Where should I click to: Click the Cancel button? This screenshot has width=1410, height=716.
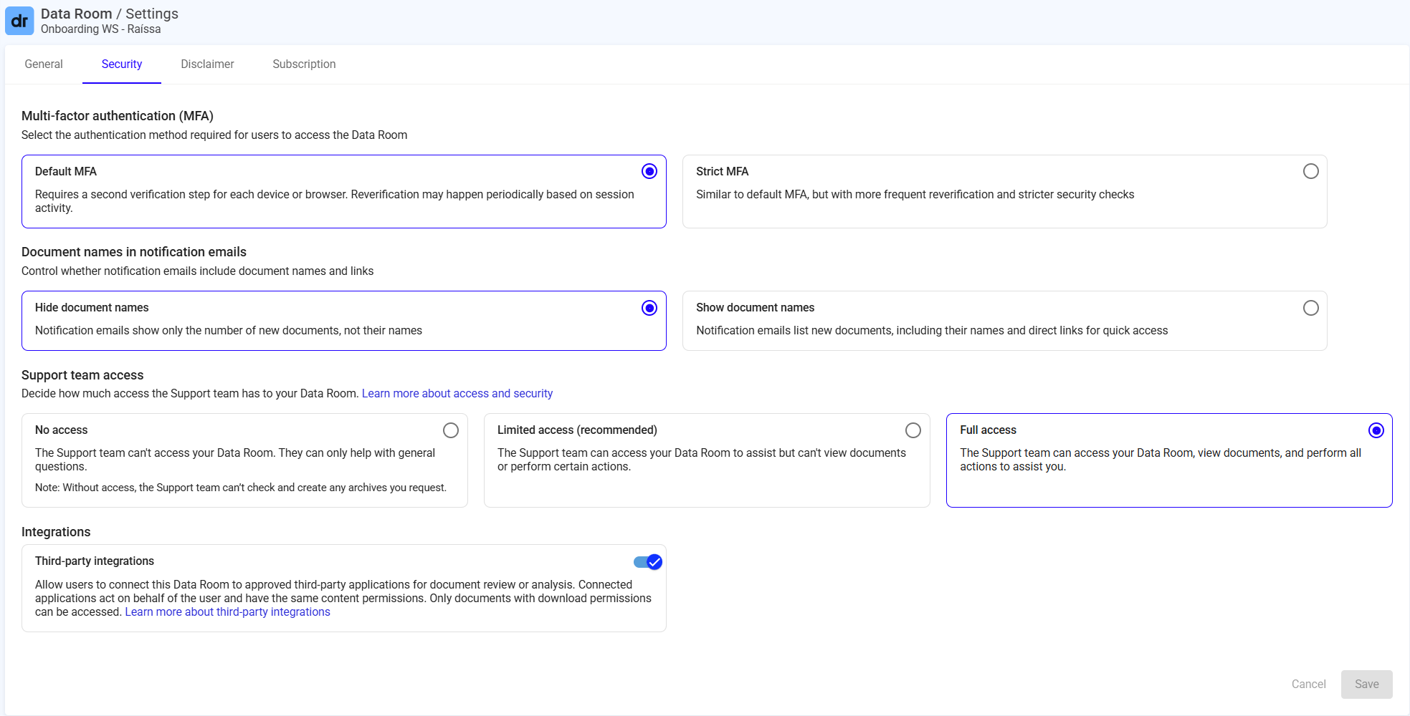[1308, 684]
